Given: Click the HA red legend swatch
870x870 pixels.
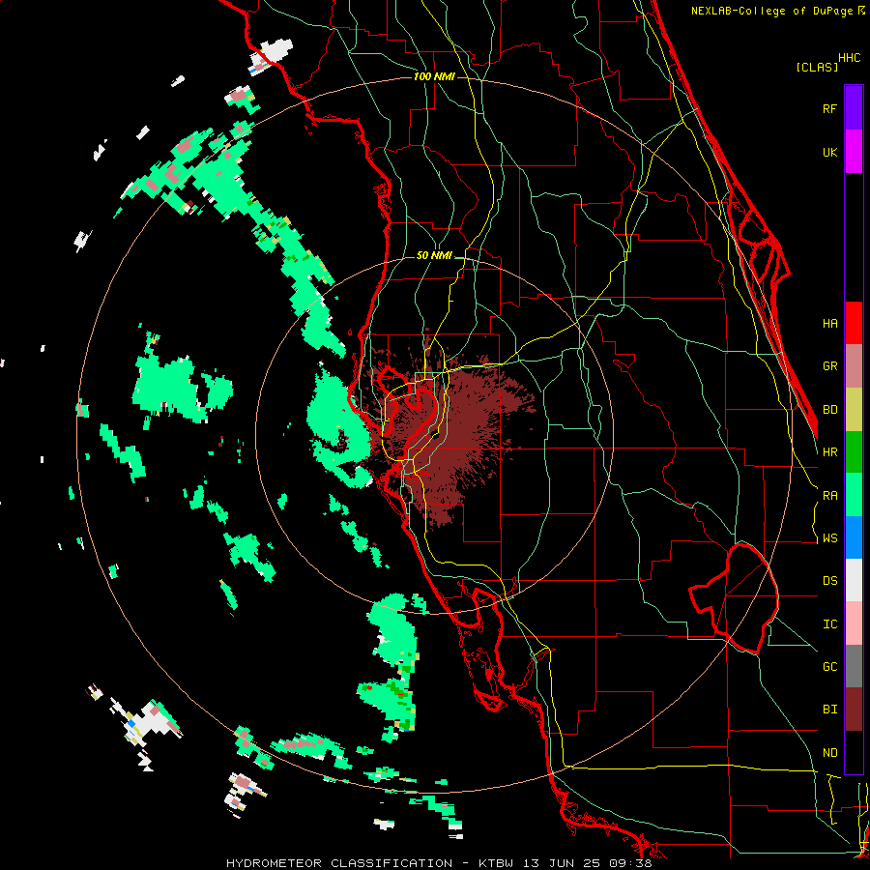Looking at the screenshot, I should (x=854, y=323).
